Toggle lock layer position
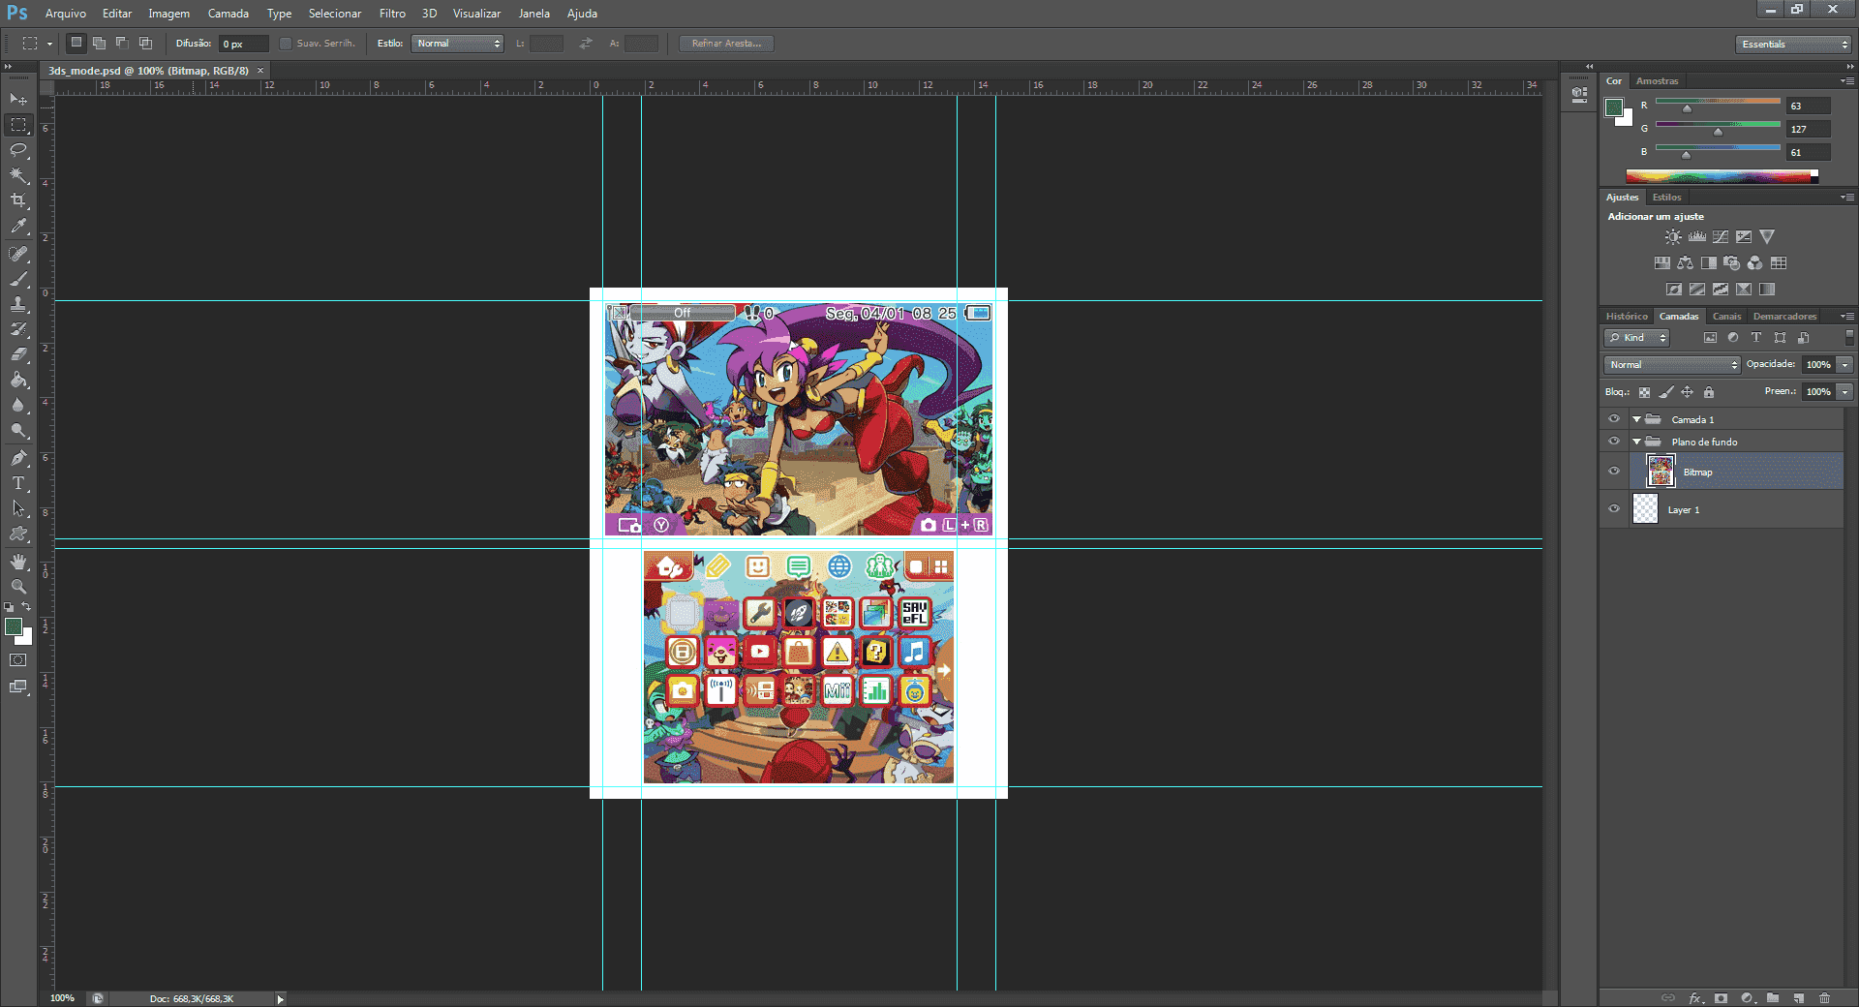The image size is (1859, 1007). tap(1687, 392)
